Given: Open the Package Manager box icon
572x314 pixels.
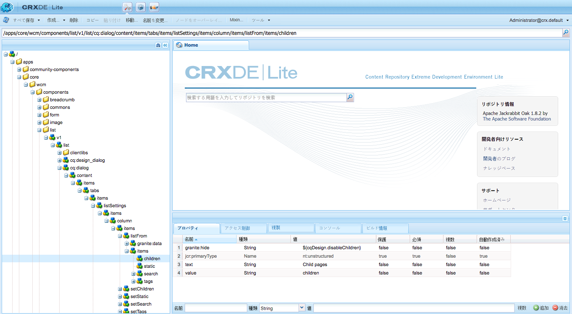Looking at the screenshot, I should point(141,7).
